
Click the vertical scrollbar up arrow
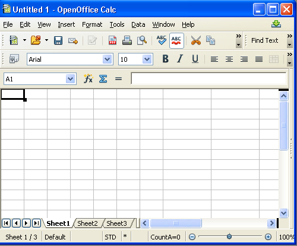tap(283, 96)
